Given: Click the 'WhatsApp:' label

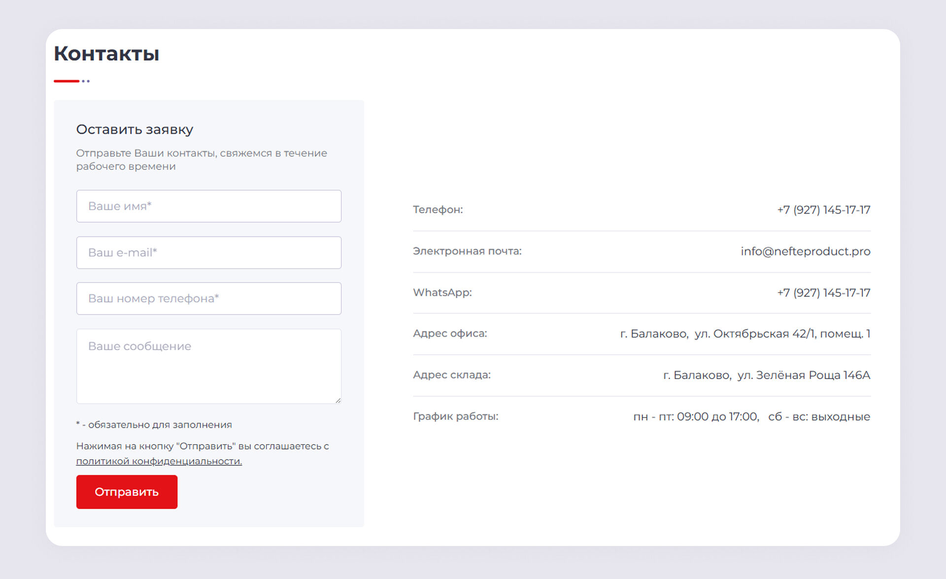Looking at the screenshot, I should click(442, 292).
